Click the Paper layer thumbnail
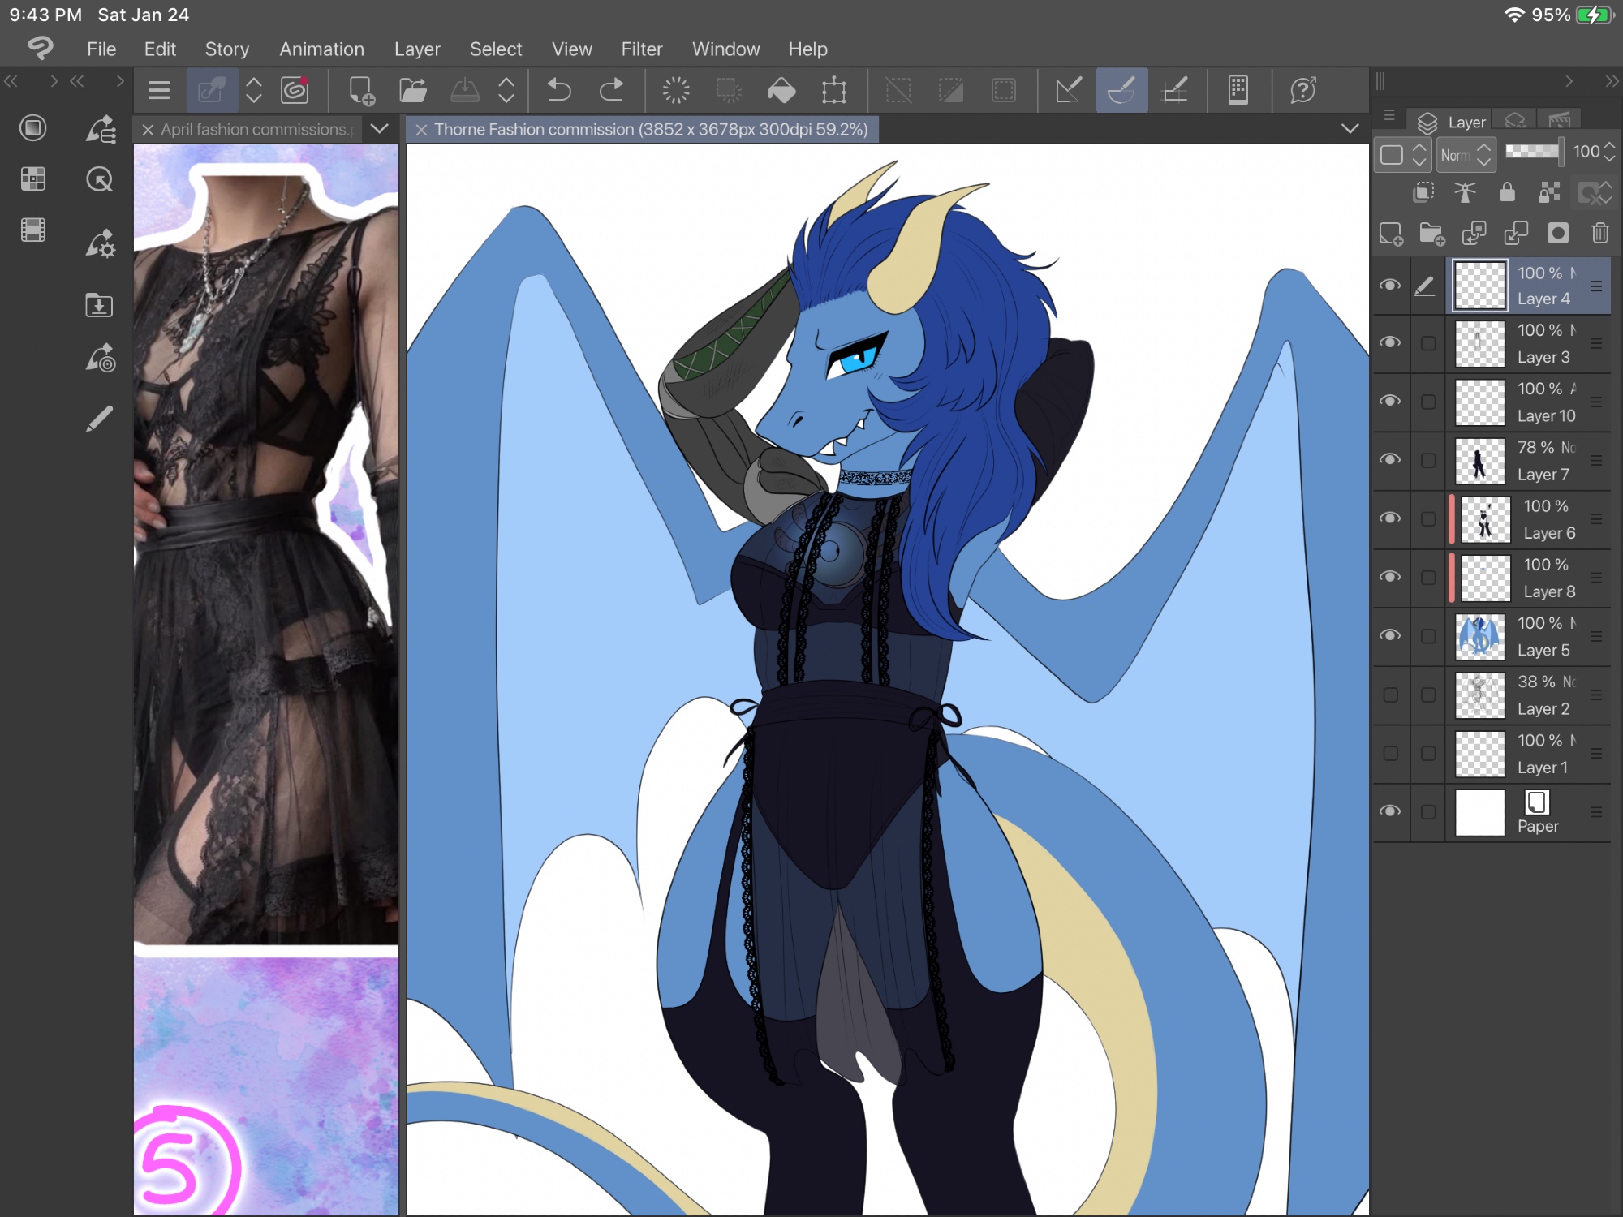The width and height of the screenshot is (1623, 1217). [x=1479, y=813]
